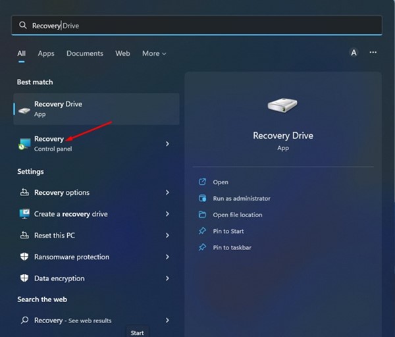This screenshot has height=337, width=395.
Task: Choose Run as administrator
Action: [x=241, y=198]
